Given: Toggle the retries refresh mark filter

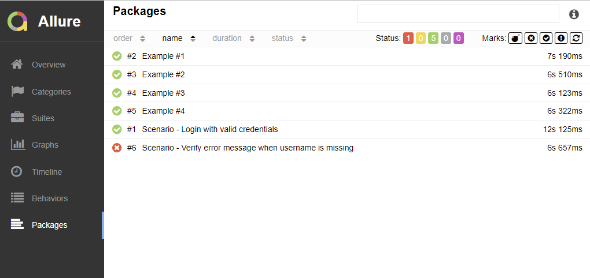Looking at the screenshot, I should [576, 38].
